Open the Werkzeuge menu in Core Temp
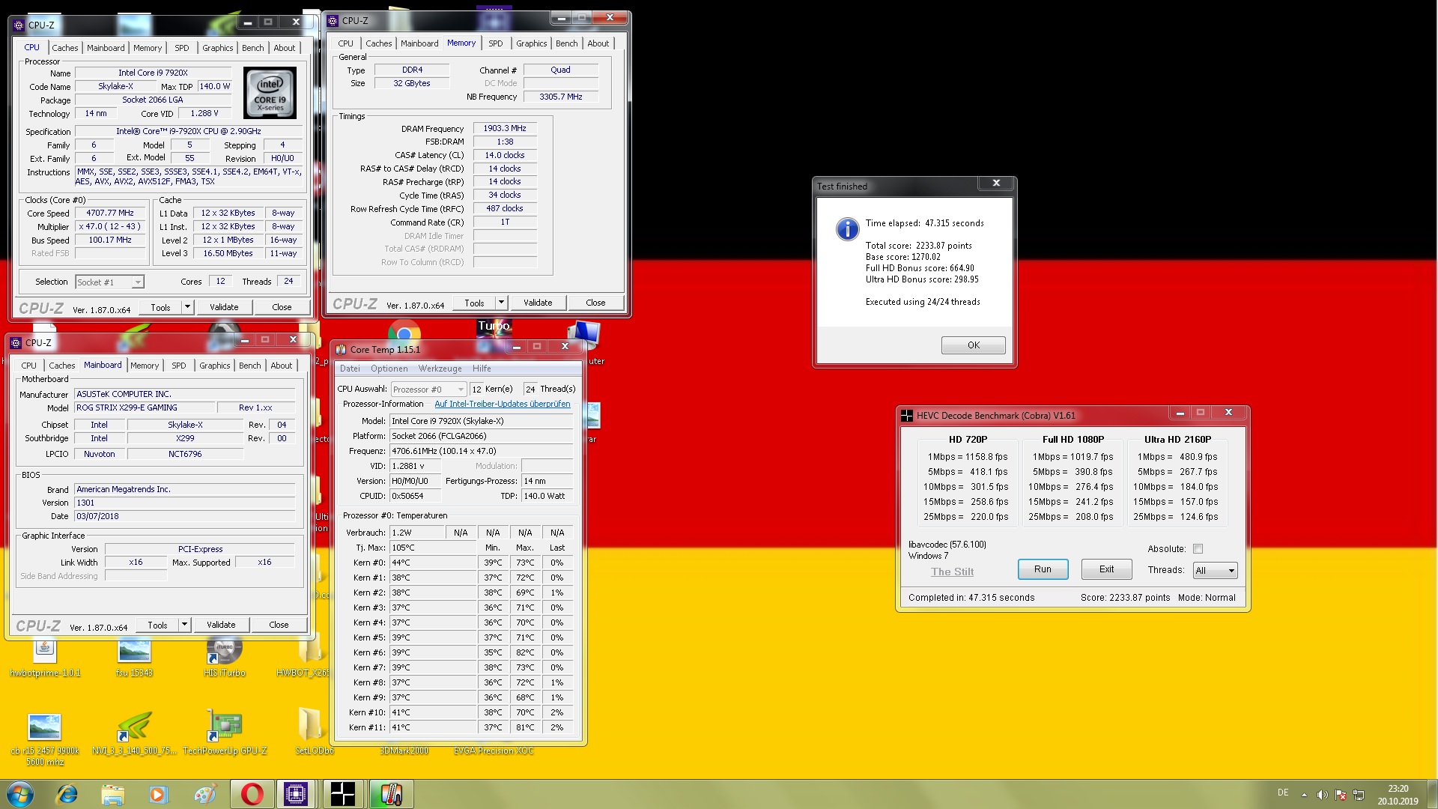Screen dimensions: 1438x809 coord(440,369)
